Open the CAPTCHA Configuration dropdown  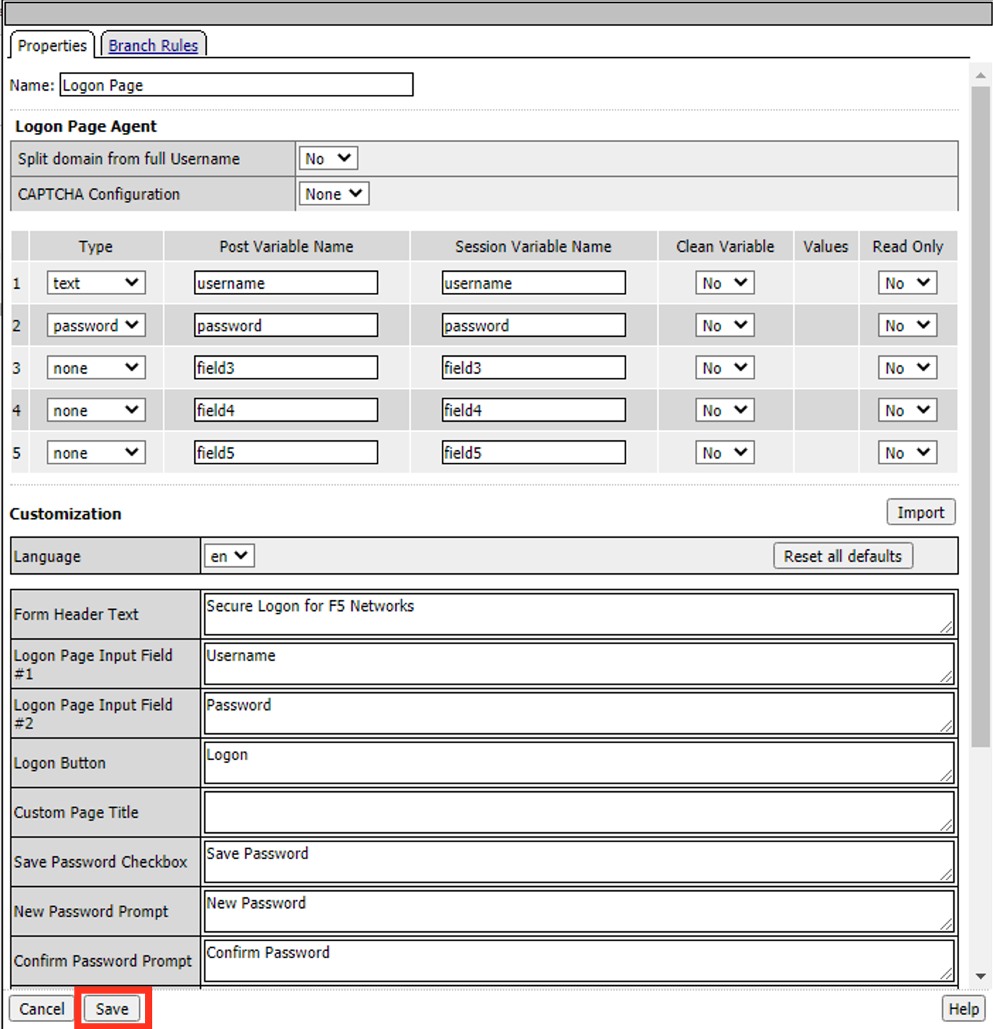tap(334, 194)
